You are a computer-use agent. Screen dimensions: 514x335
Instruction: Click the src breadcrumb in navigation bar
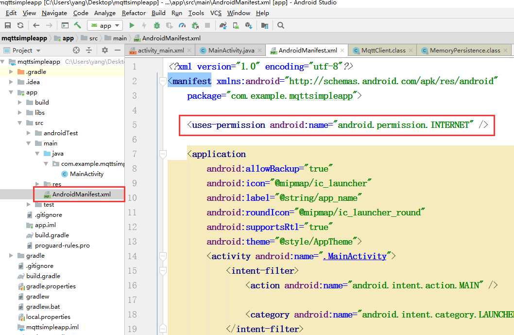(x=93, y=38)
